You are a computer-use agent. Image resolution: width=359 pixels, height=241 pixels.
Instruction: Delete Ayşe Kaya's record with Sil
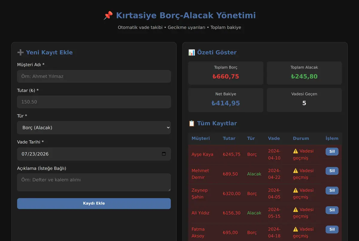pos(332,152)
